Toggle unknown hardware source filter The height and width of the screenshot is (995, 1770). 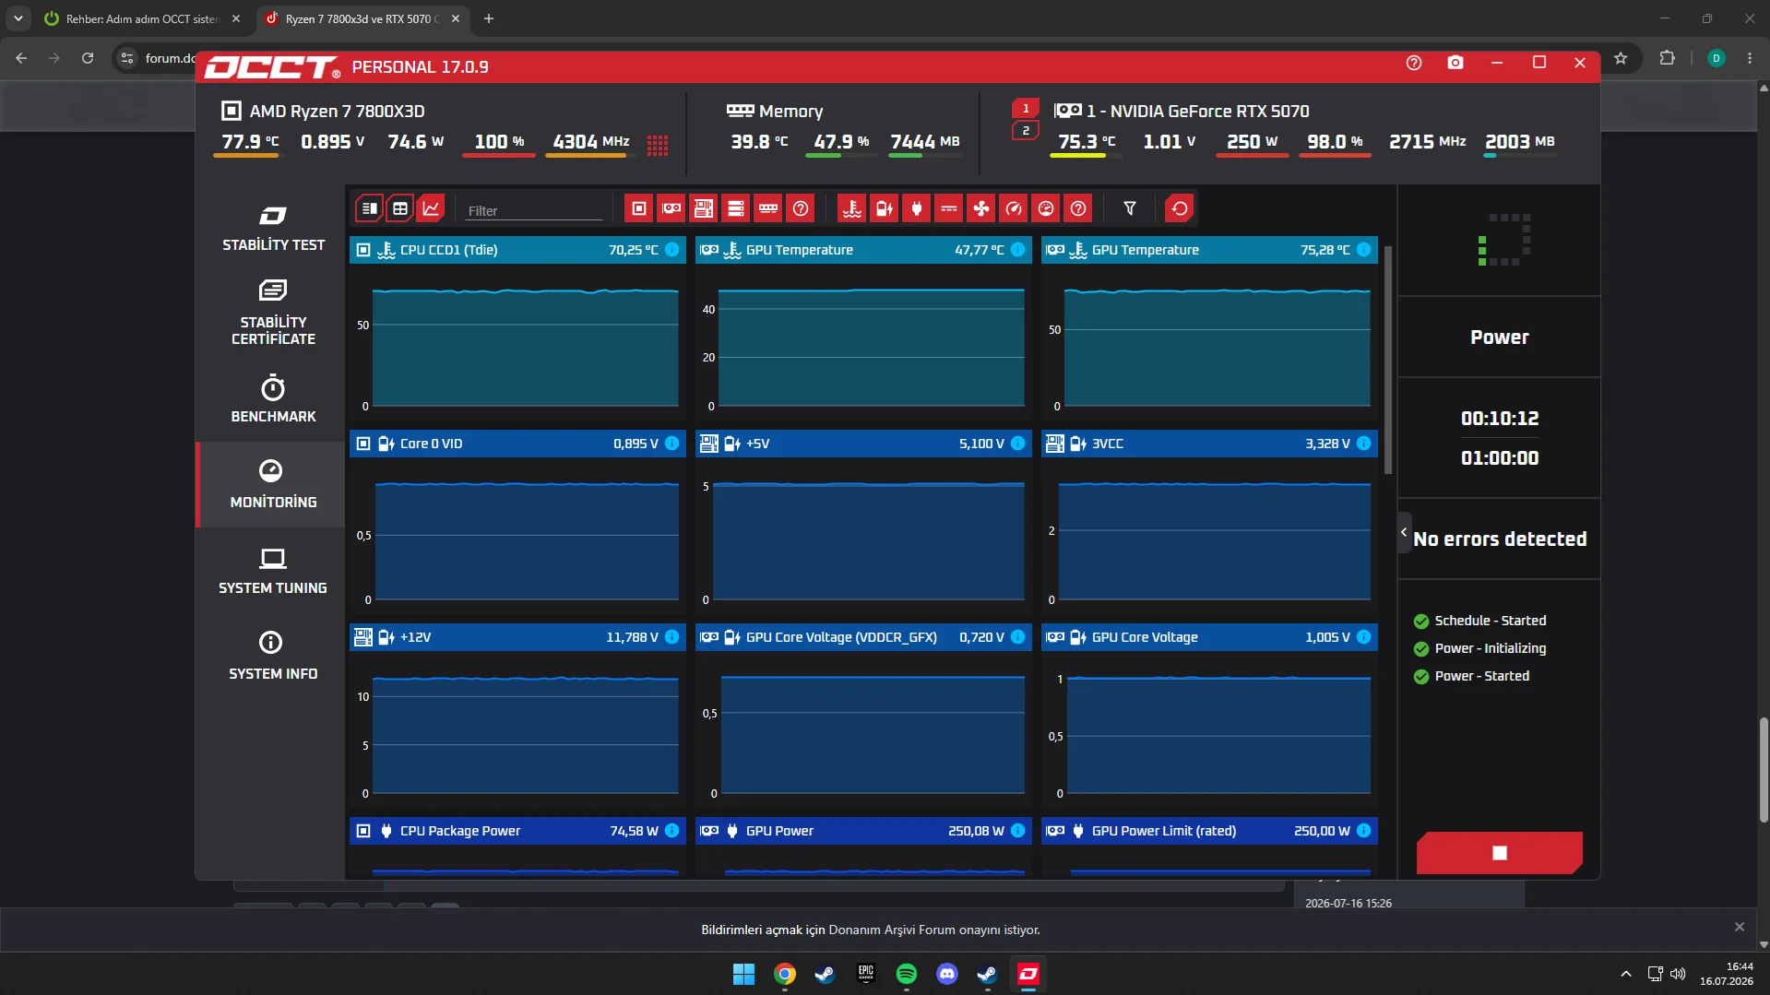point(801,208)
